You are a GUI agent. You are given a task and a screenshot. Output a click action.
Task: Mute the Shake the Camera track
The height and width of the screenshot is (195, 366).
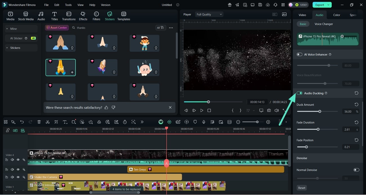pos(12,177)
